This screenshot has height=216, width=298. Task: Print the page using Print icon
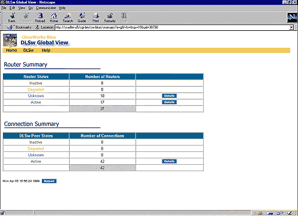click(x=95, y=17)
